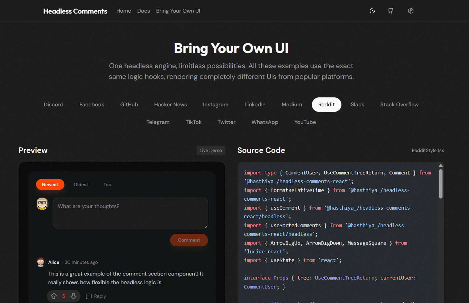Viewport: 469px width, 303px height.
Task: Upvote Alice's comment
Action: tap(54, 296)
